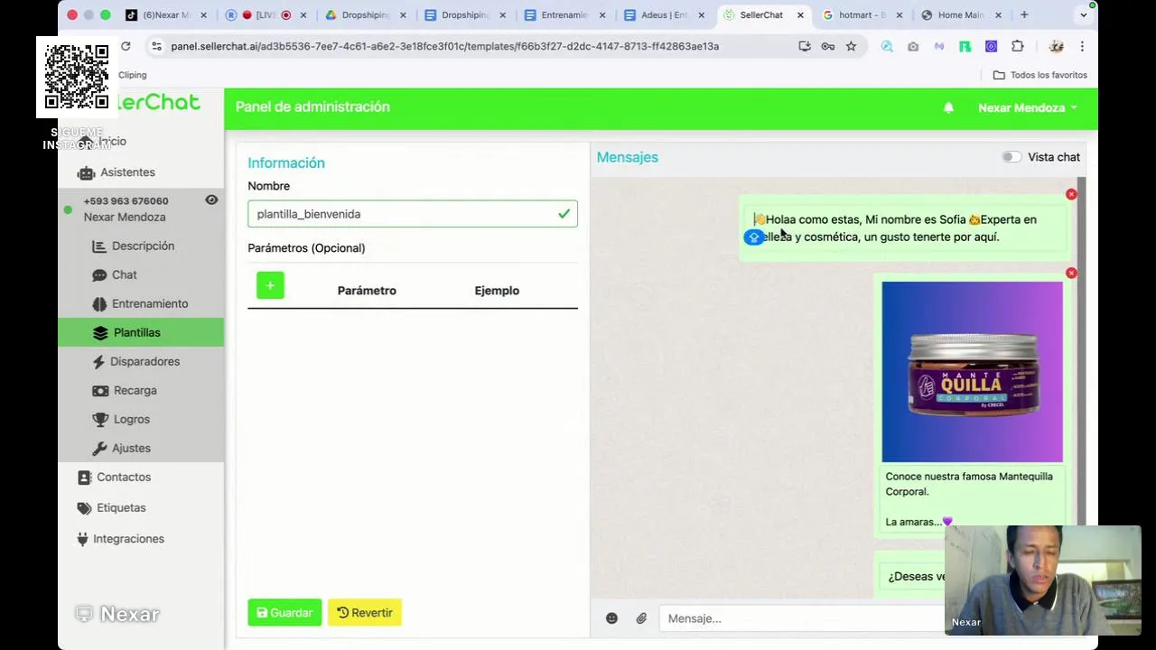
Task: Switch to the Entrenamiento Docs tab
Action: click(564, 14)
